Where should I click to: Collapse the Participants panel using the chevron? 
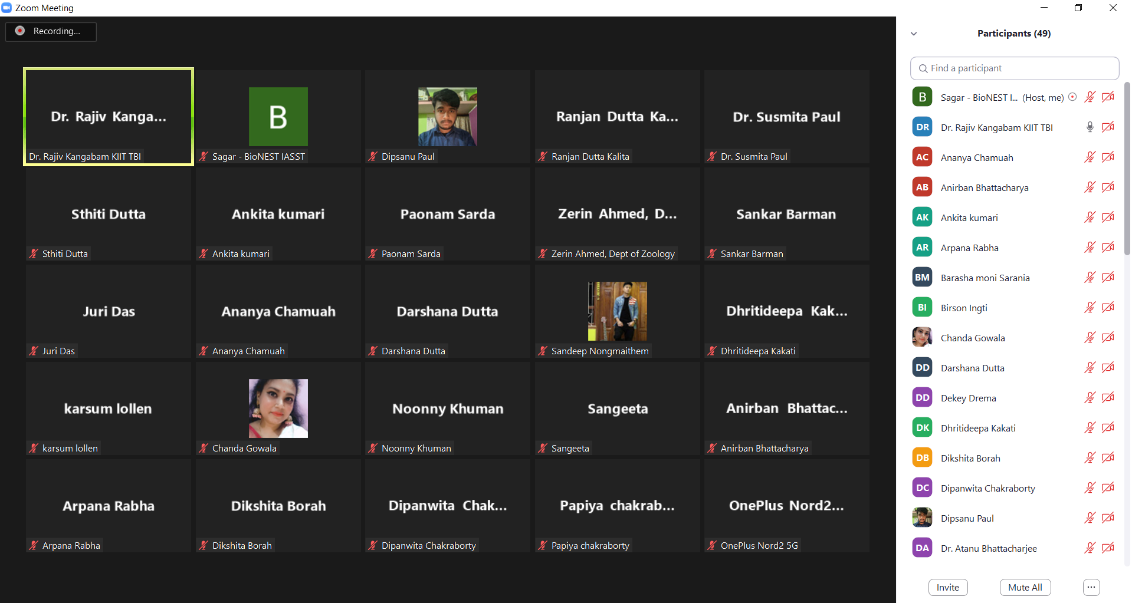914,34
